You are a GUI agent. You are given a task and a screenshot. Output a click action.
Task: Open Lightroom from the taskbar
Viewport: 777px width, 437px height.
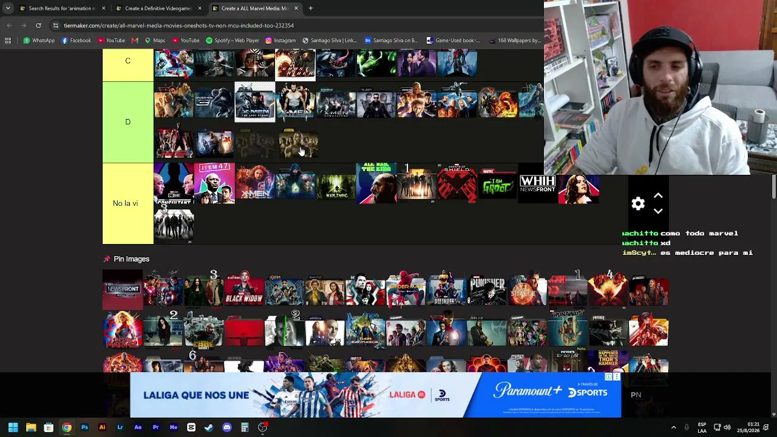click(120, 427)
